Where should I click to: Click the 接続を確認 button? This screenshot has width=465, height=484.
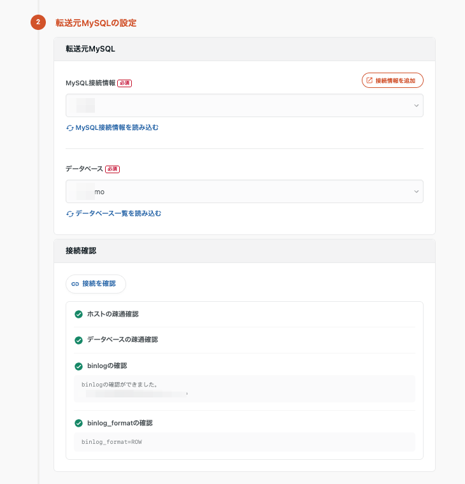[x=96, y=283]
